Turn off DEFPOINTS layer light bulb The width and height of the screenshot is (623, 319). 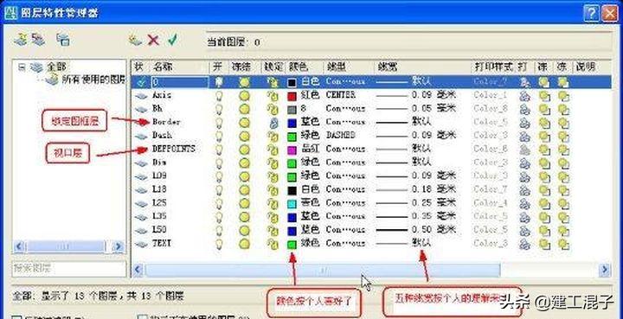[218, 150]
